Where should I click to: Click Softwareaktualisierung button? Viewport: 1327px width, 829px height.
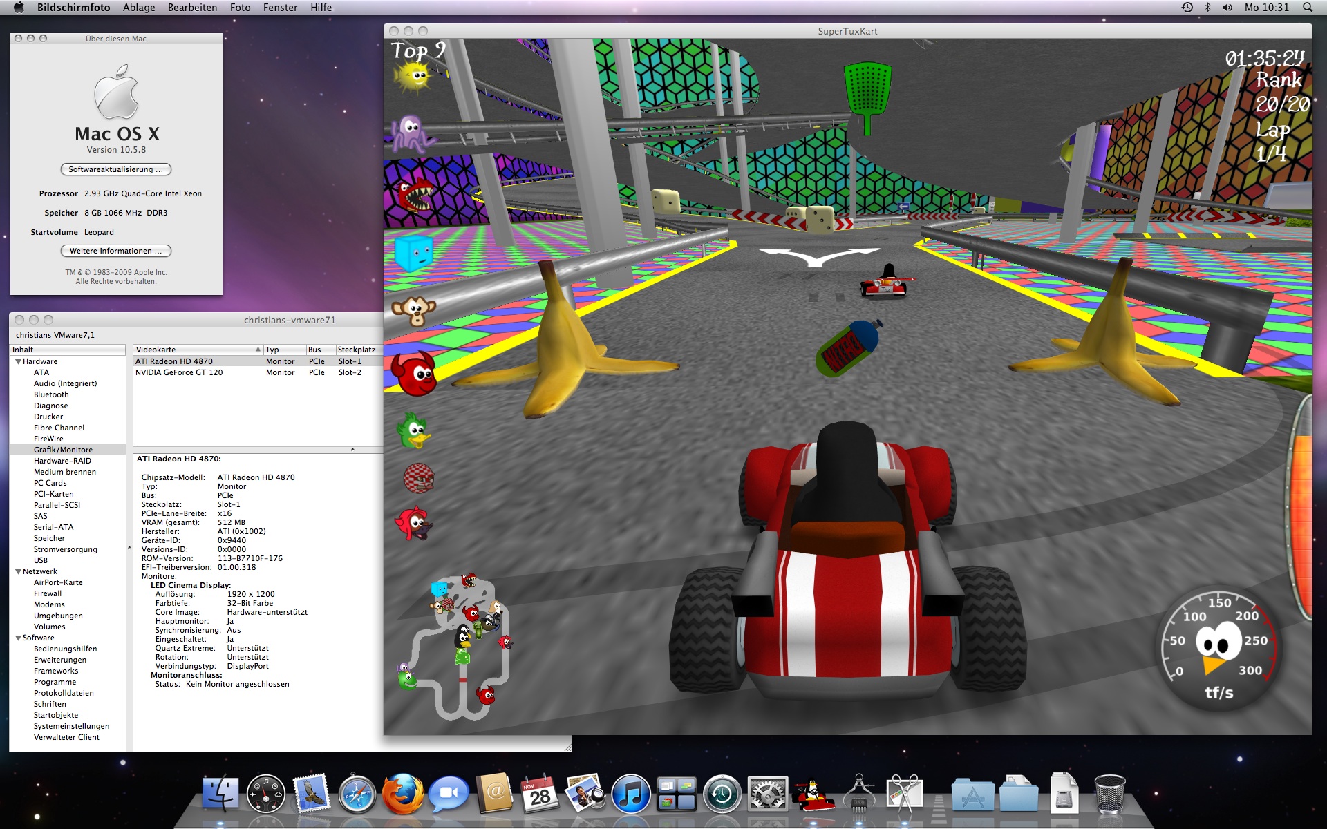[116, 169]
